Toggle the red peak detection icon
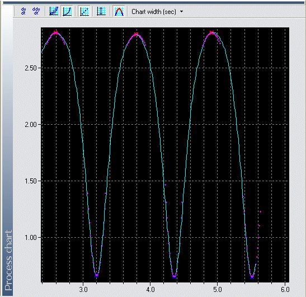The width and height of the screenshot is (306, 297). coord(119,11)
